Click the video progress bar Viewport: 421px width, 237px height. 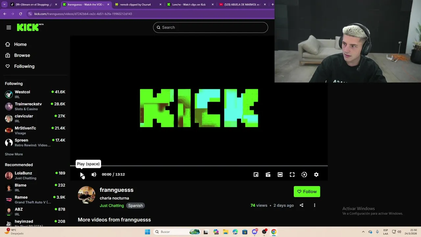pos(199,166)
